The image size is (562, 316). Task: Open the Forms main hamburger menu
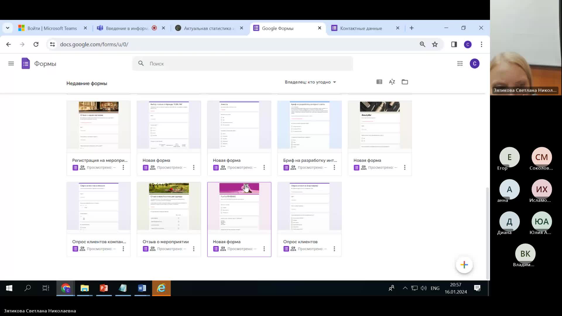pos(11,63)
